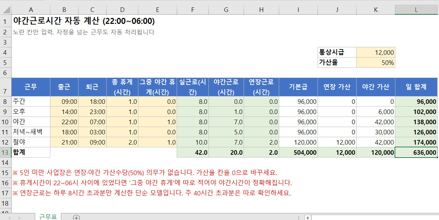Click the note about 휴게시간이 22~06시
Viewport: 439px width, 220px height.
click(x=152, y=183)
